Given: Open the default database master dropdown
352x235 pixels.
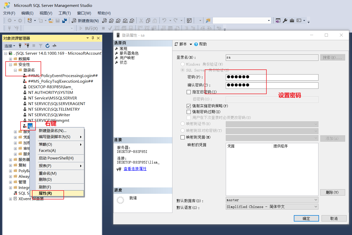Looking at the screenshot, I should (x=316, y=200).
